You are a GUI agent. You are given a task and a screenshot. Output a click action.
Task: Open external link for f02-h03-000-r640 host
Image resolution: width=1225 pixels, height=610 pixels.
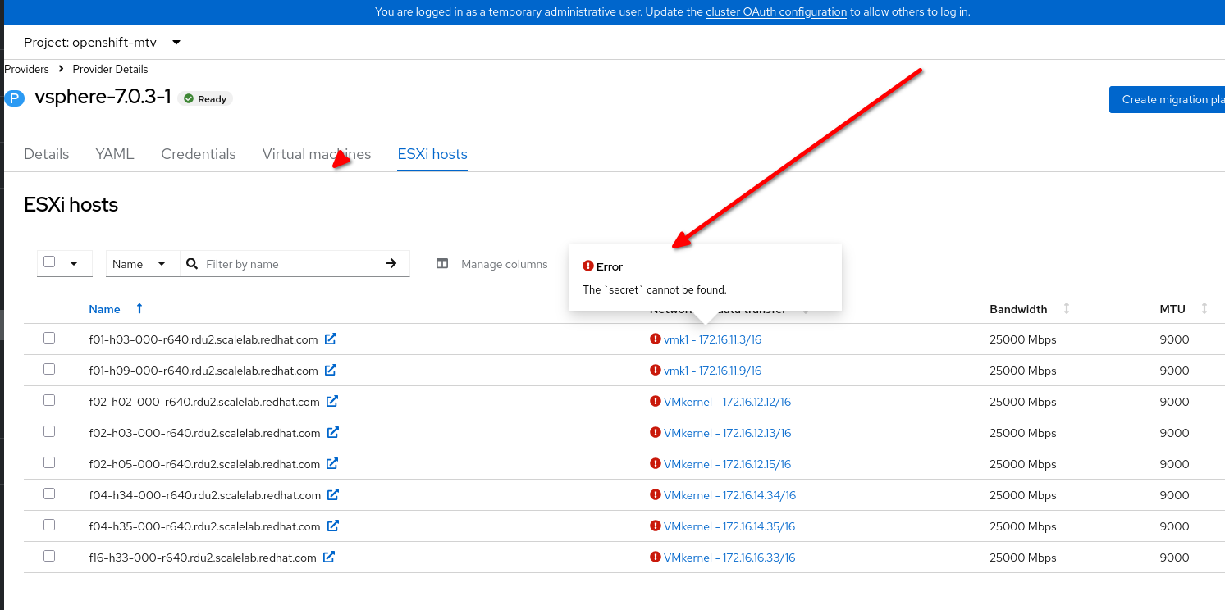[x=333, y=432]
